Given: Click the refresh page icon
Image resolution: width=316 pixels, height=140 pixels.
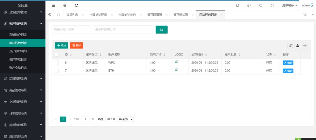Looking at the screenshot, I should pyautogui.click(x=77, y=5).
